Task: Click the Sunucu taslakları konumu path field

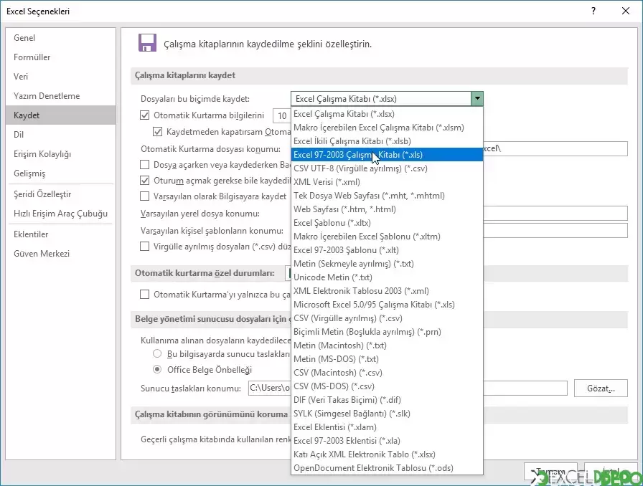Action: (x=408, y=388)
